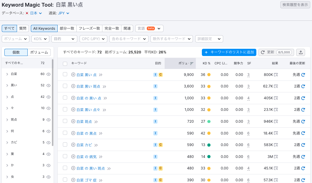Open double-arrow icon next to 白菜 黒い 点

[101, 75]
